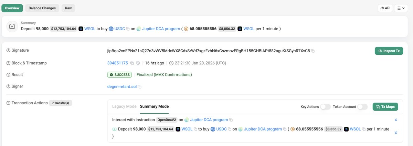Toggle Key Actions switch
The image size is (413, 146).
coord(325,107)
